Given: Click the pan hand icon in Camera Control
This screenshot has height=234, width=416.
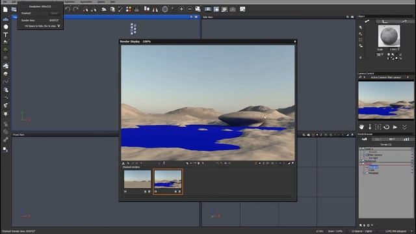Looking at the screenshot, I should (x=361, y=127).
